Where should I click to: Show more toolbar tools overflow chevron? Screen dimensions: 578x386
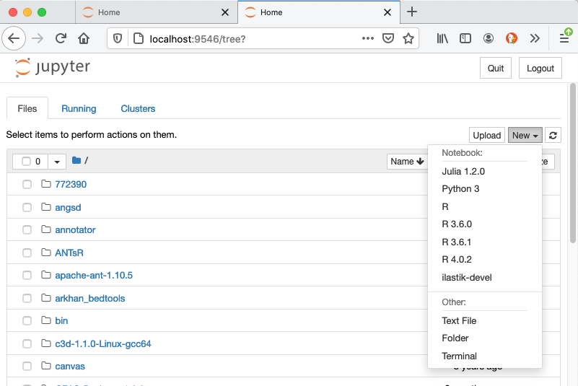535,38
